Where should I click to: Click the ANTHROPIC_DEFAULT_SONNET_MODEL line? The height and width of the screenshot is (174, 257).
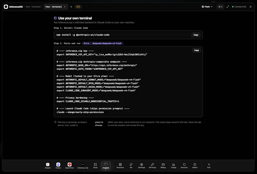click(99, 80)
